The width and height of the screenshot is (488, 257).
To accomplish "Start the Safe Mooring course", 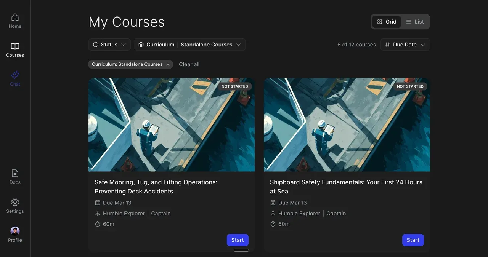I will tap(238, 240).
